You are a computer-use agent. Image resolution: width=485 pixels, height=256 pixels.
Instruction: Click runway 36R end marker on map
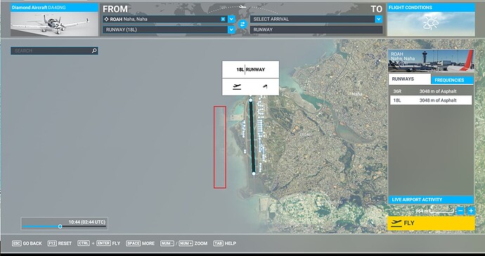pyautogui.click(x=254, y=174)
